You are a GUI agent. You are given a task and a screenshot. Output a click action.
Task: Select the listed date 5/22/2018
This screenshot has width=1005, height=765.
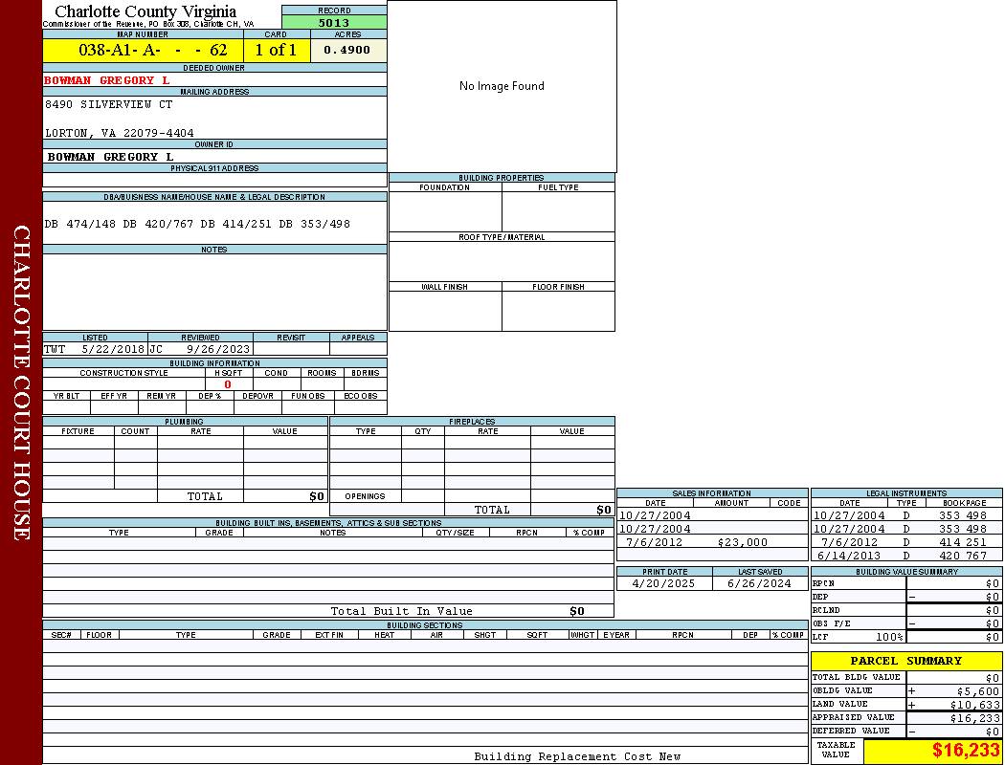(112, 349)
